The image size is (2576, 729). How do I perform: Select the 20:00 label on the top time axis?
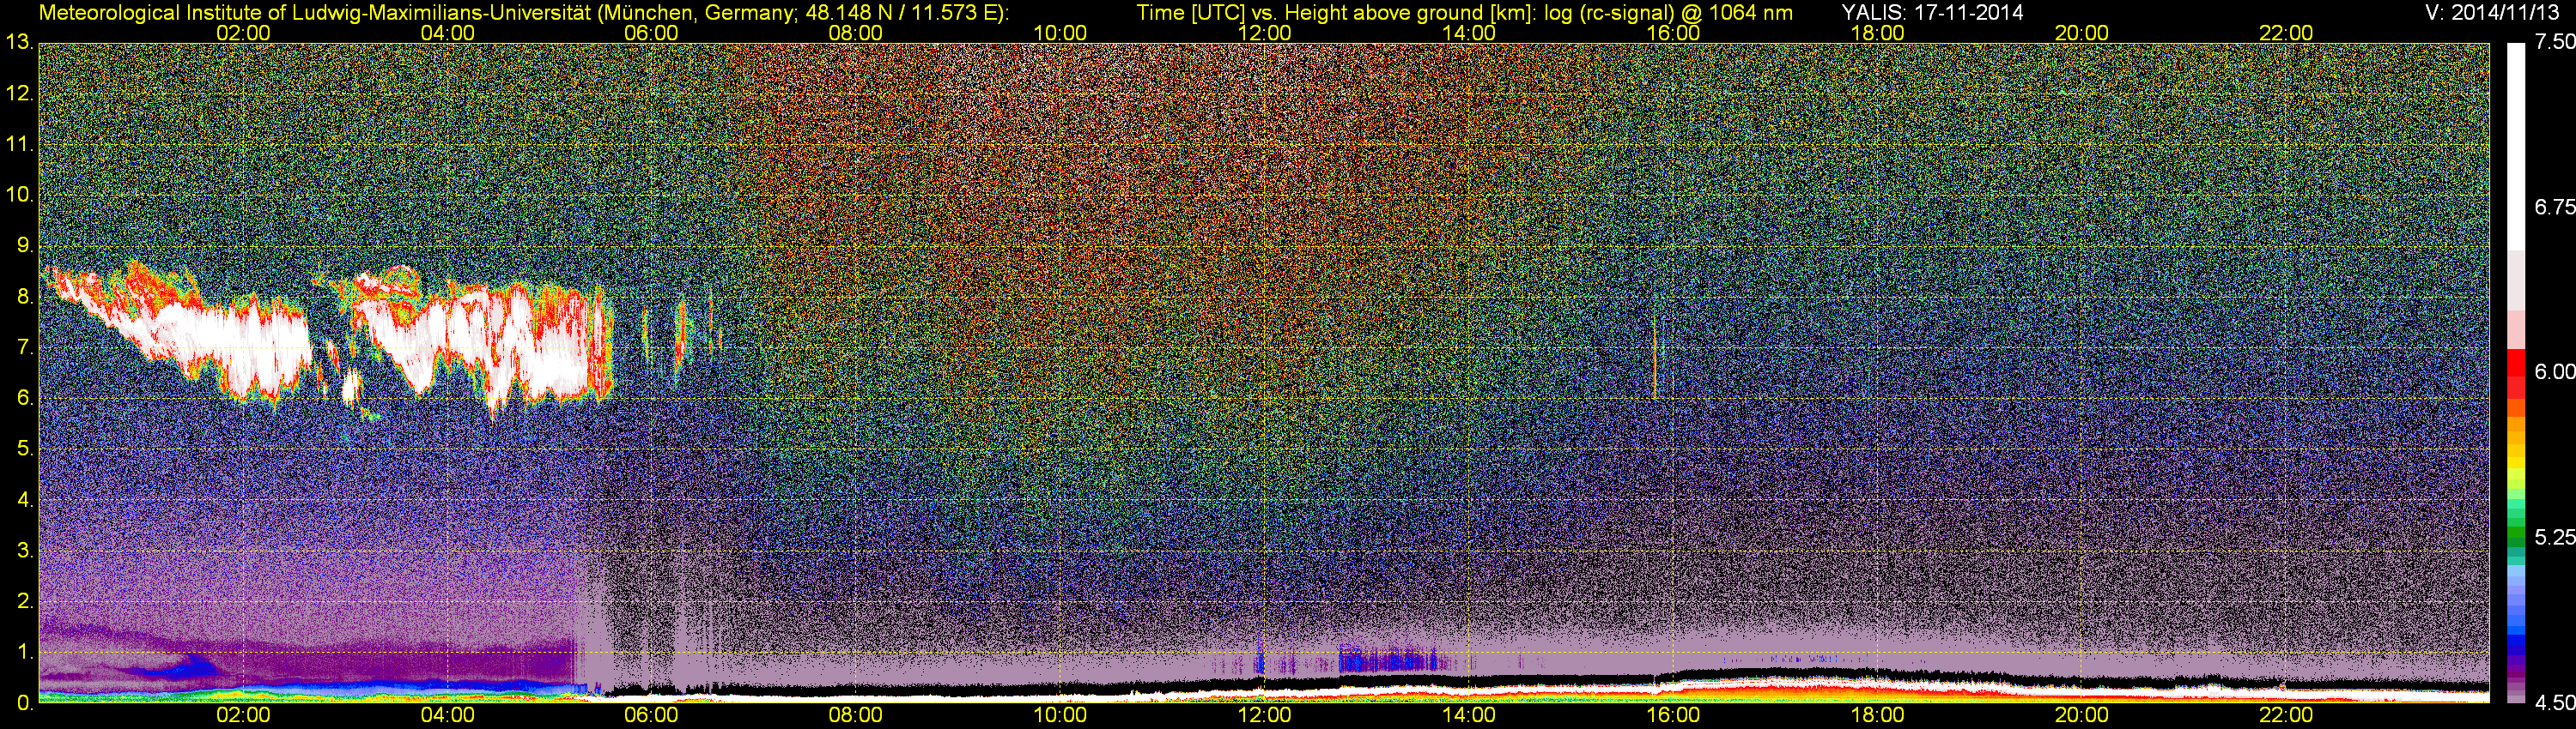(2082, 33)
